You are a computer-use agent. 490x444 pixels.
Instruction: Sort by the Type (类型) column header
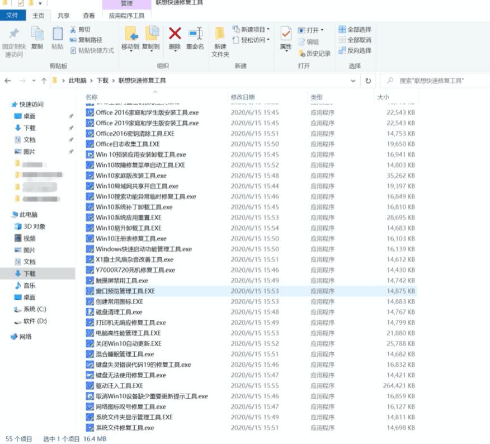(317, 97)
